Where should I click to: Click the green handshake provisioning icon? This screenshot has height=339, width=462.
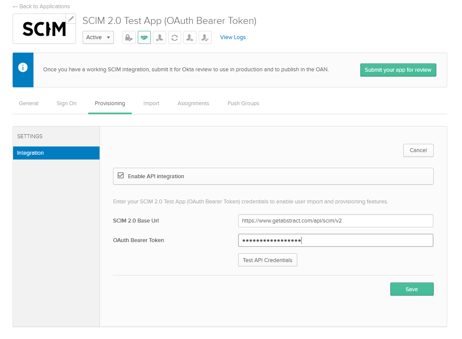(144, 38)
